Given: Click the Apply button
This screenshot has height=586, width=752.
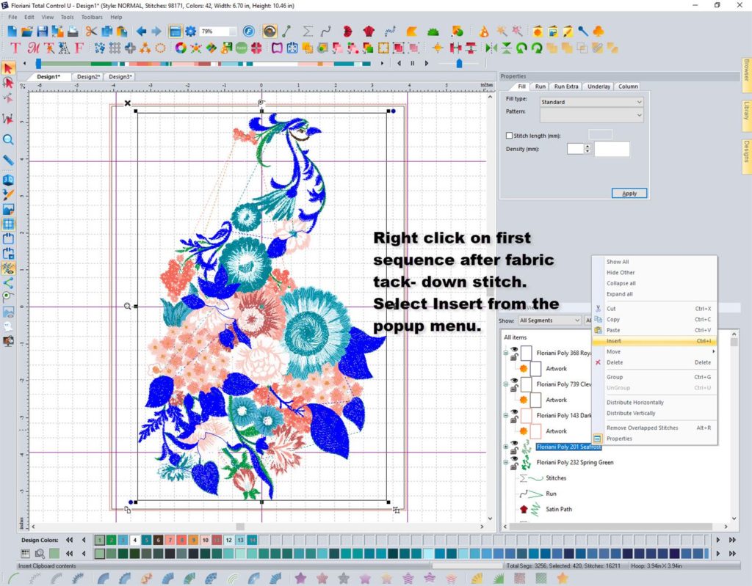Looking at the screenshot, I should (x=629, y=194).
